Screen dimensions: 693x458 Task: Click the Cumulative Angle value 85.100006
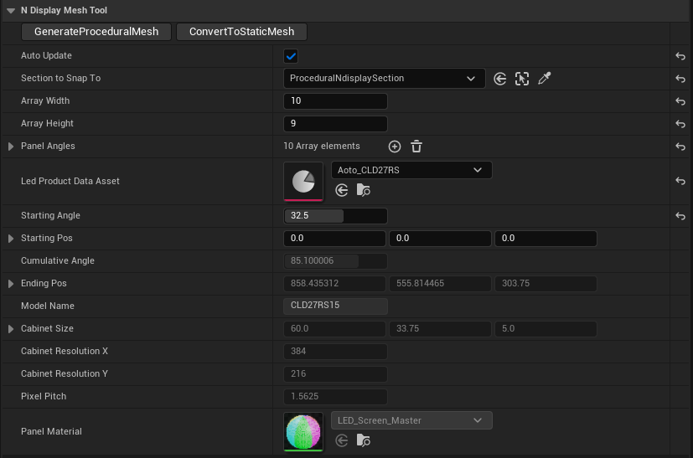(x=335, y=261)
